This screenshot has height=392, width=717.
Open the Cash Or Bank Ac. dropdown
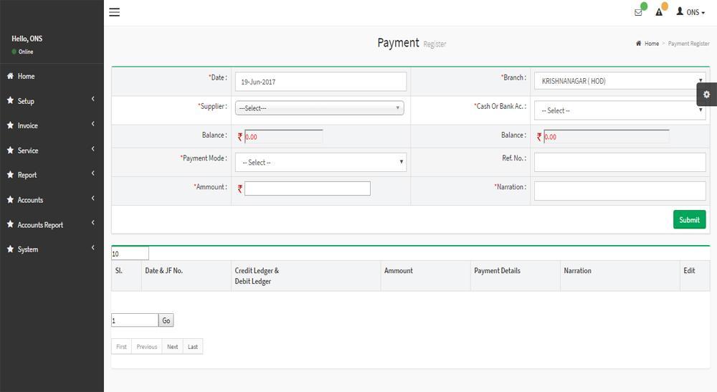[619, 110]
